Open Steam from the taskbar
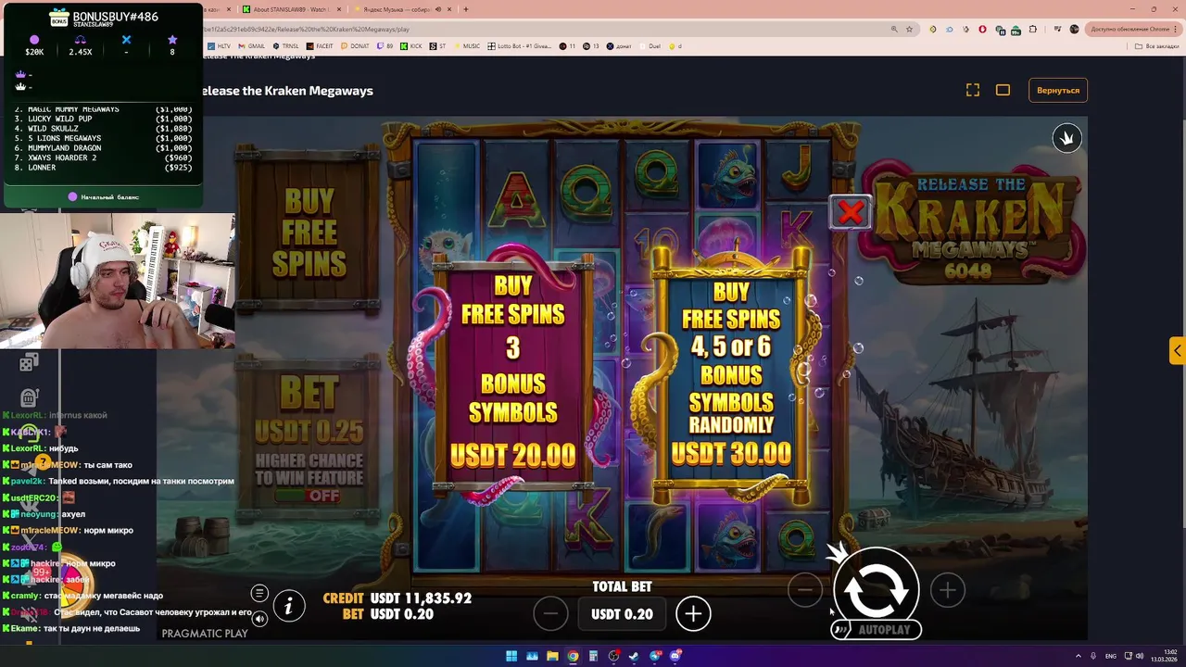1186x667 pixels. tap(635, 656)
